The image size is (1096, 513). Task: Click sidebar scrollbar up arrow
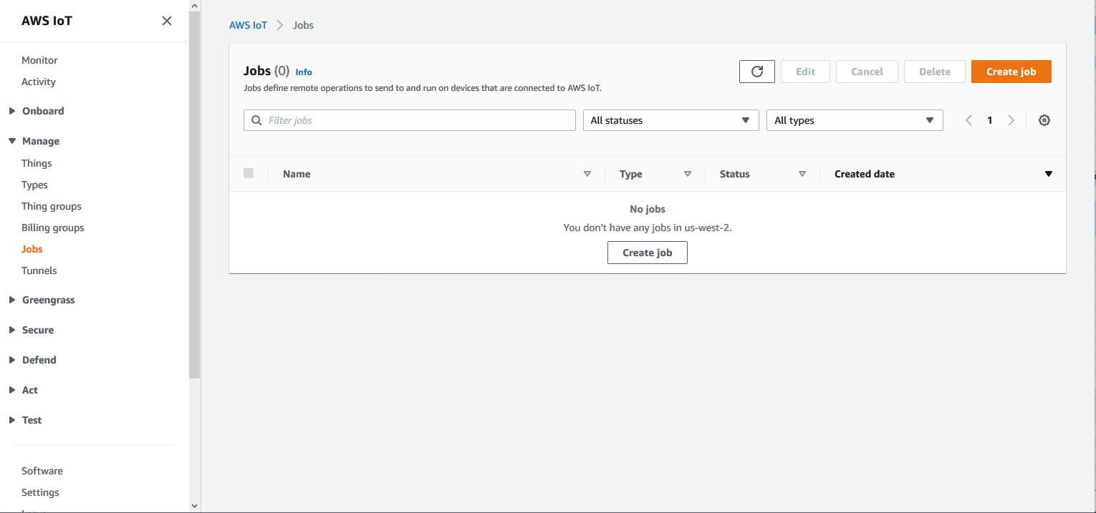click(195, 6)
